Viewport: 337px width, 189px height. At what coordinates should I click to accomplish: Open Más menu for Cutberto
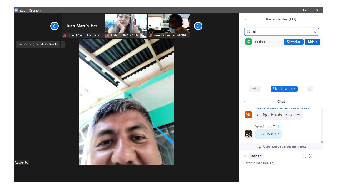312,42
